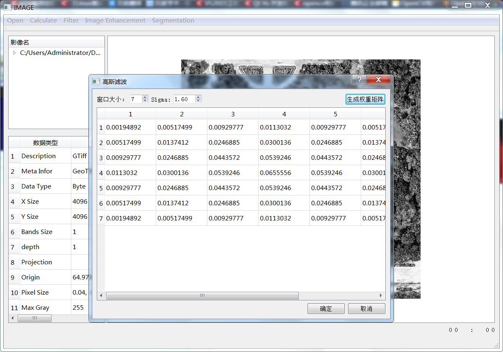Open the Calculate menu

[x=43, y=20]
